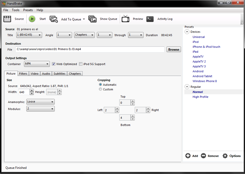Click the Start label
Image resolution: width=245 pixels, height=174 pixels.
(x=43, y=19)
